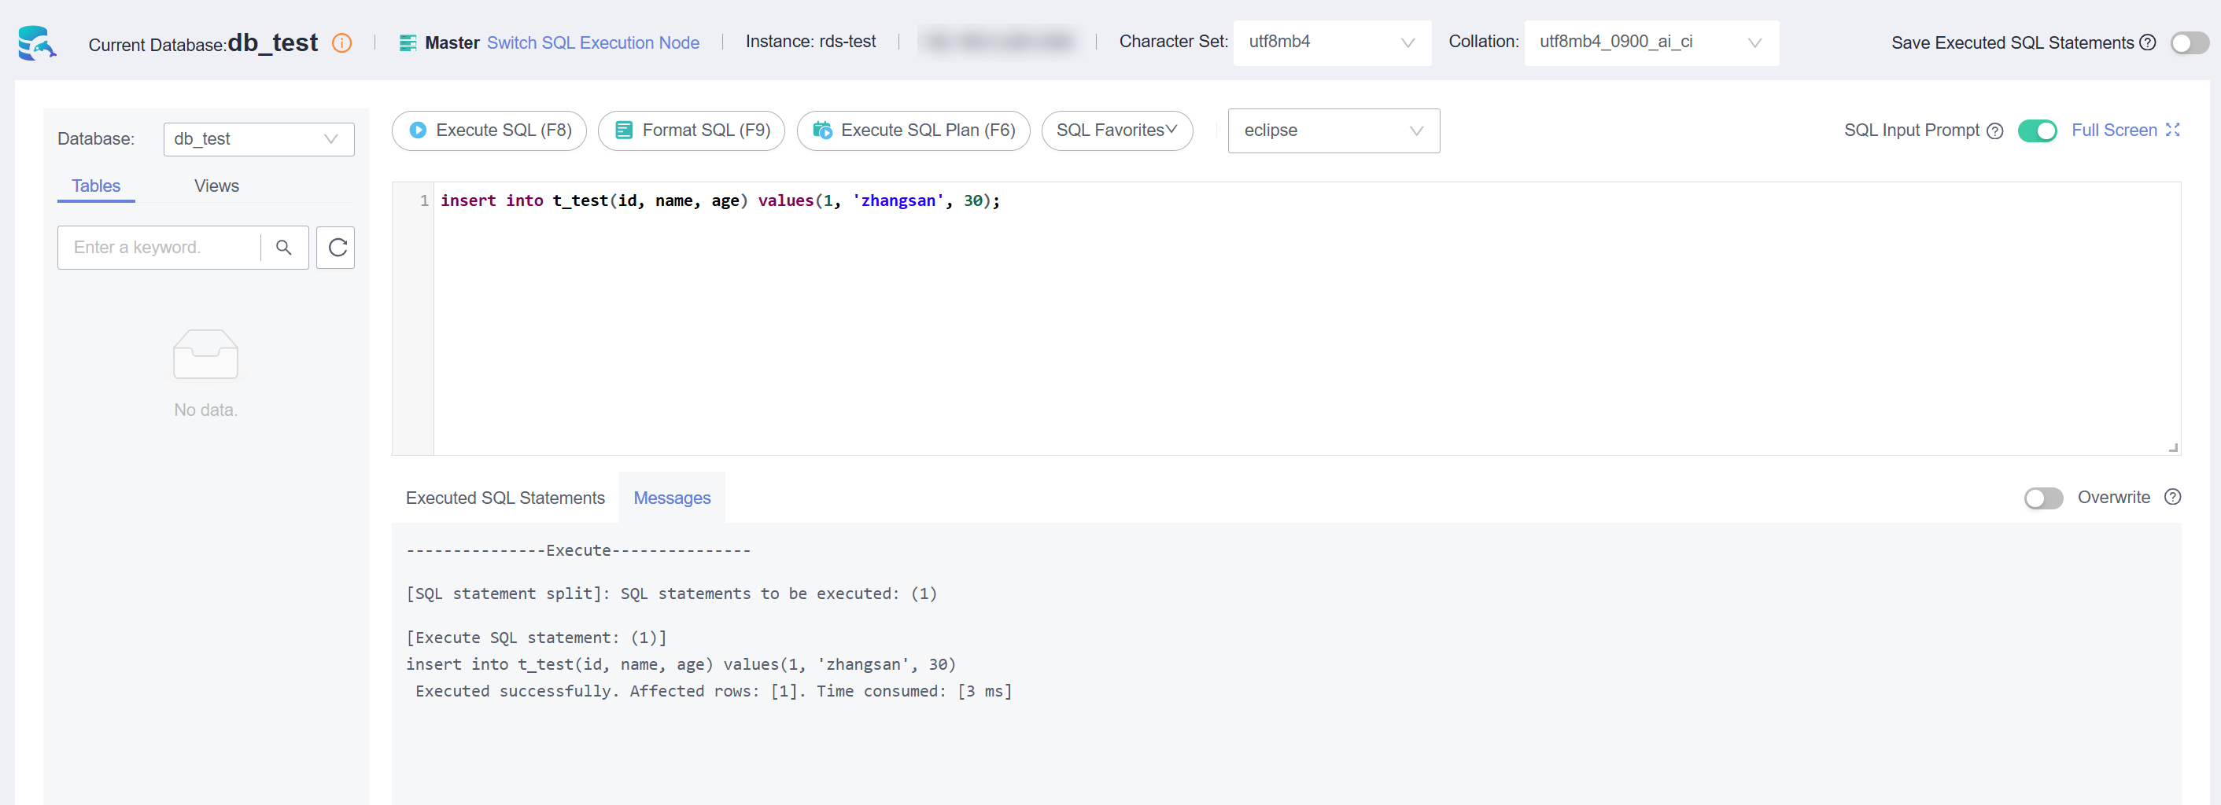Open the eclipse theme dropdown
Viewport: 2221px width, 805px height.
click(1333, 131)
